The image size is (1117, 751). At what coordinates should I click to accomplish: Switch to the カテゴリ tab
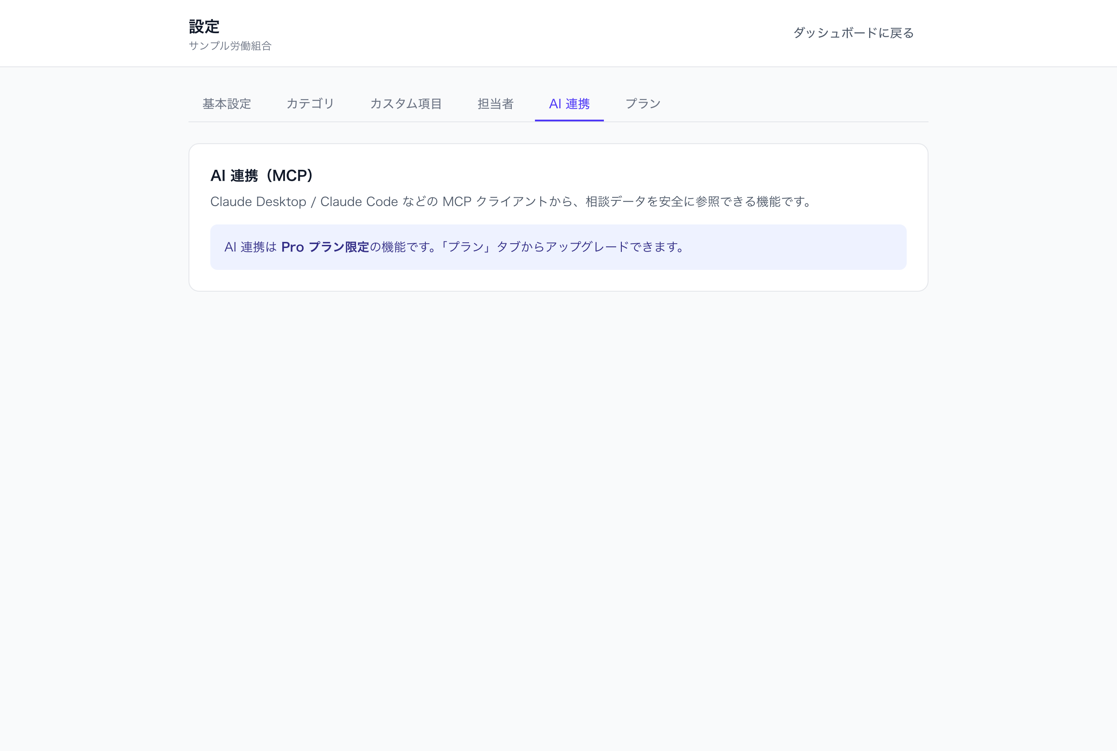310,104
